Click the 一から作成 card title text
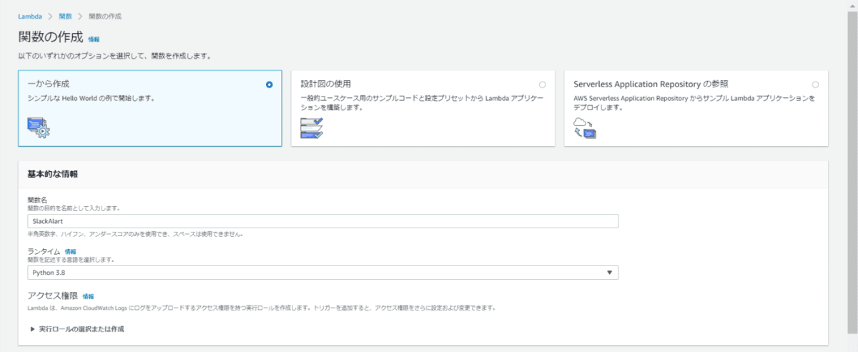This screenshot has height=352, width=858. [x=49, y=84]
